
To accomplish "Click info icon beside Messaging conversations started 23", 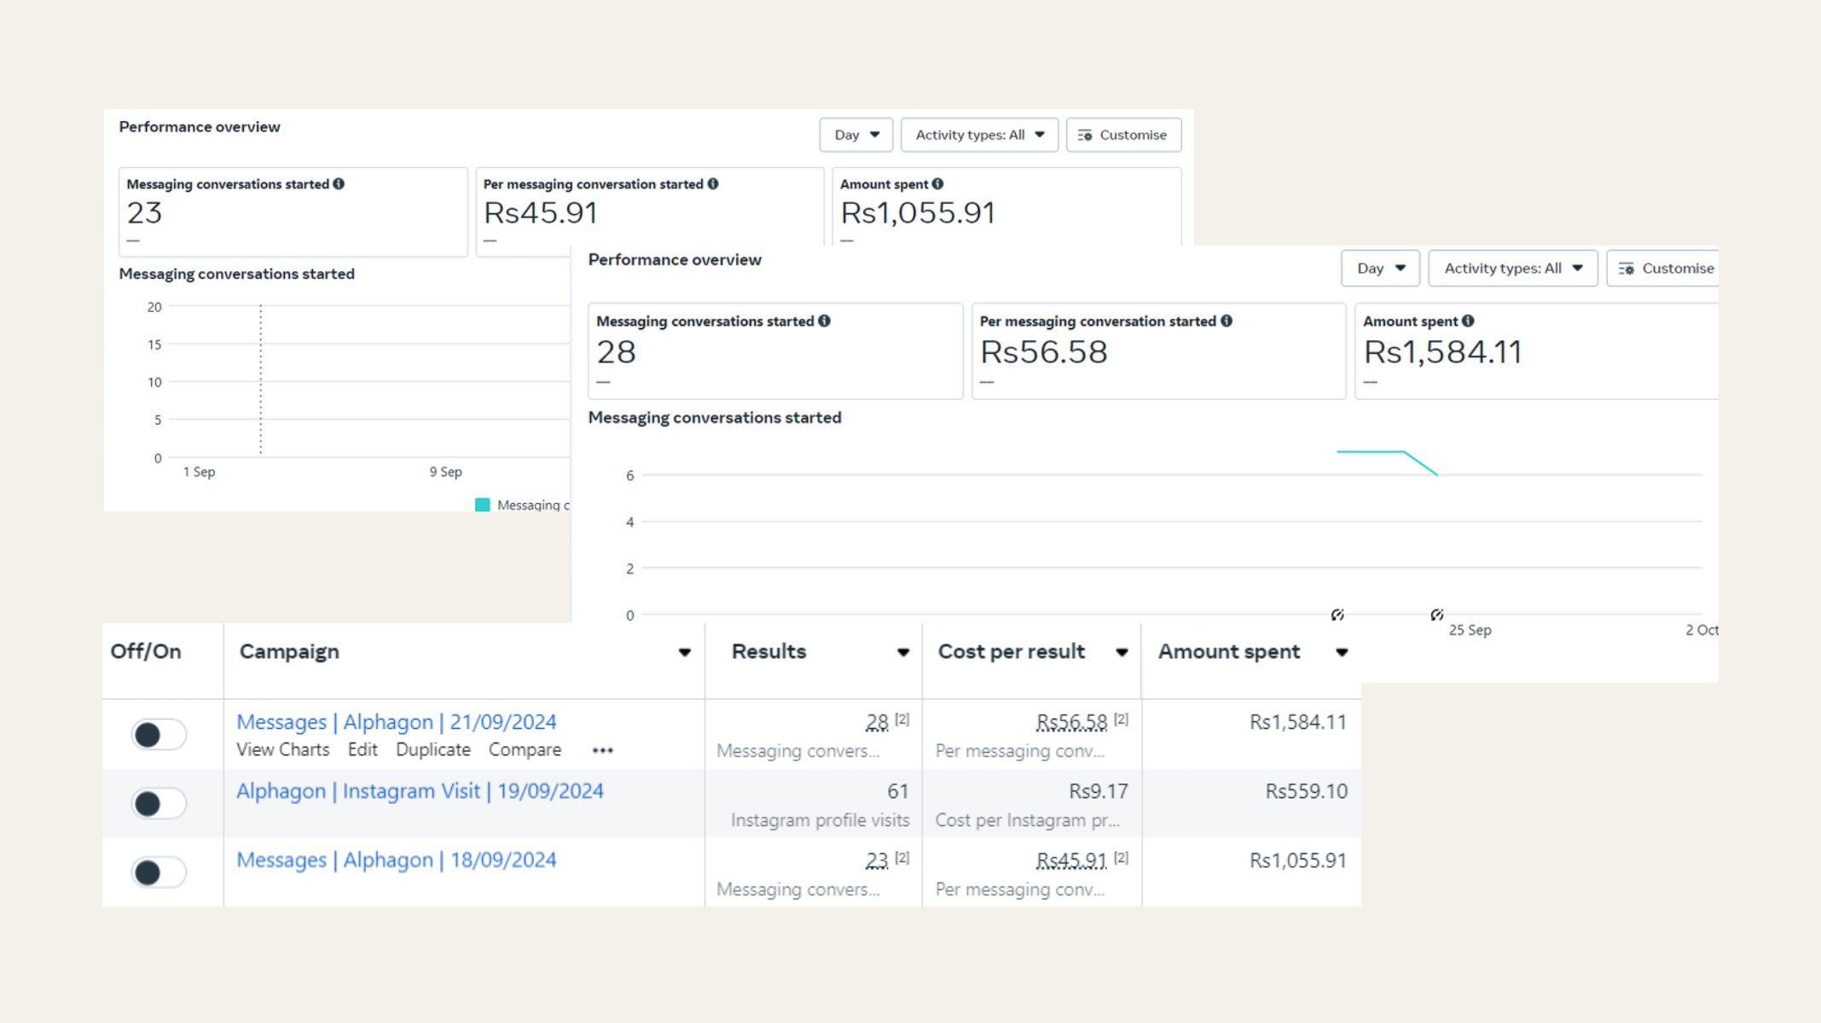I will point(339,184).
